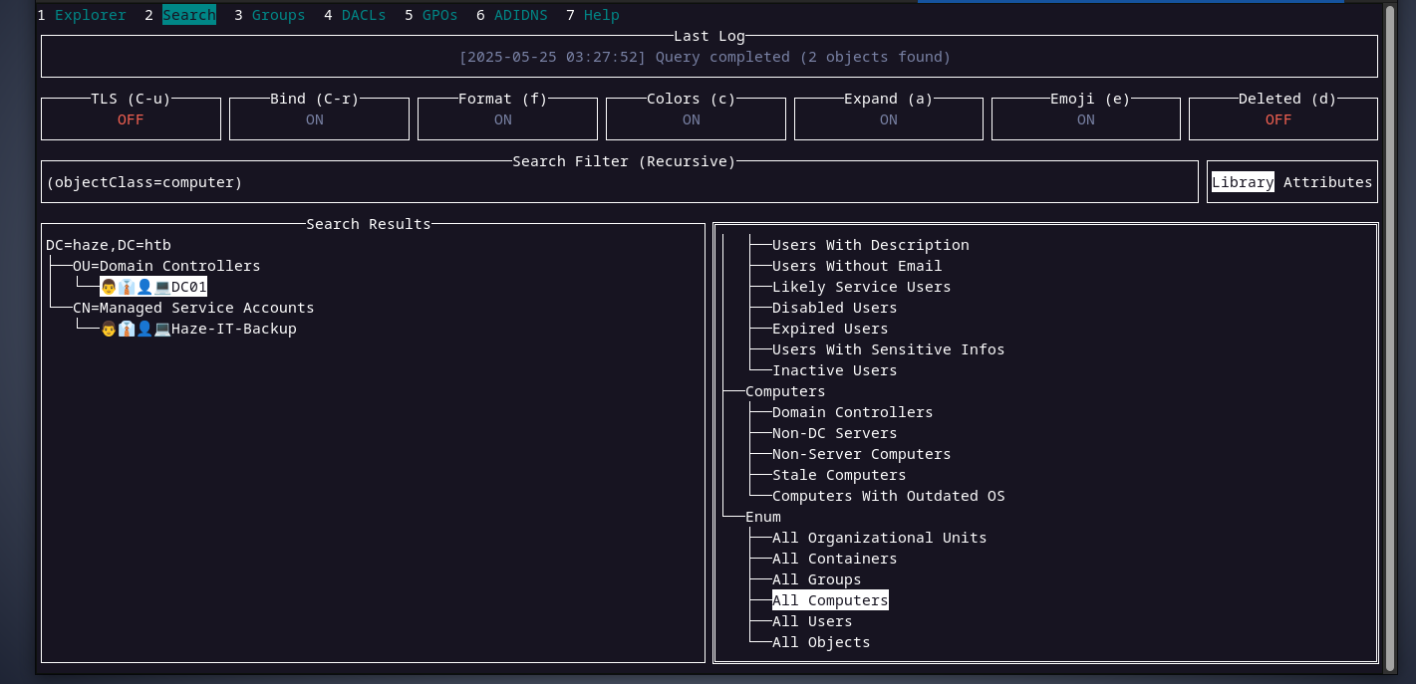Select the Library button

1243,182
